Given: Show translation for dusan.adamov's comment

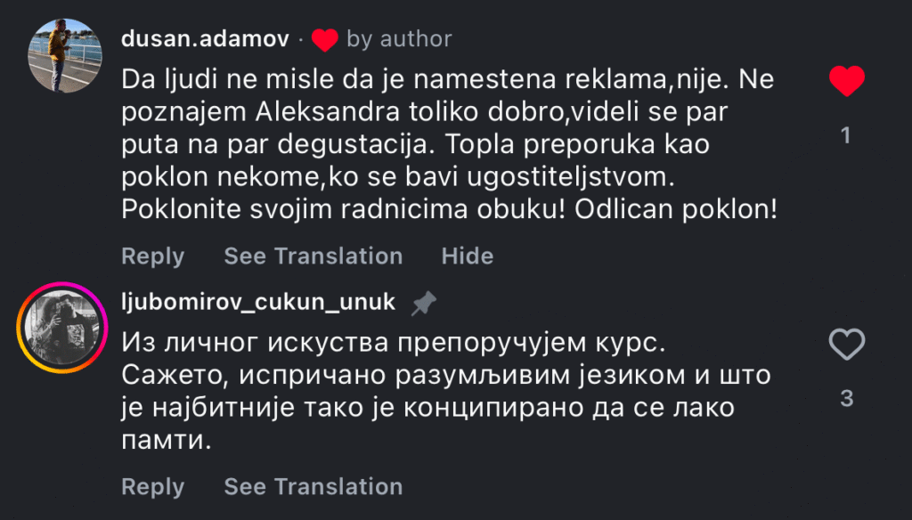Looking at the screenshot, I should (313, 256).
